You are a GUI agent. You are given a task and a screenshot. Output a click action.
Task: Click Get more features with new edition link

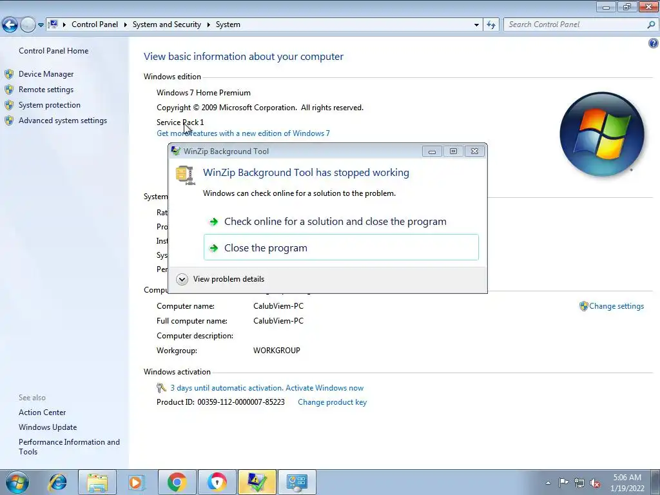(243, 133)
